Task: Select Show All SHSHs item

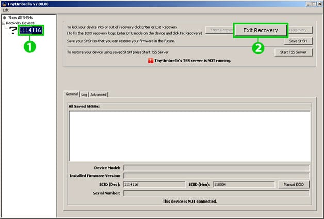Action: tap(20, 17)
